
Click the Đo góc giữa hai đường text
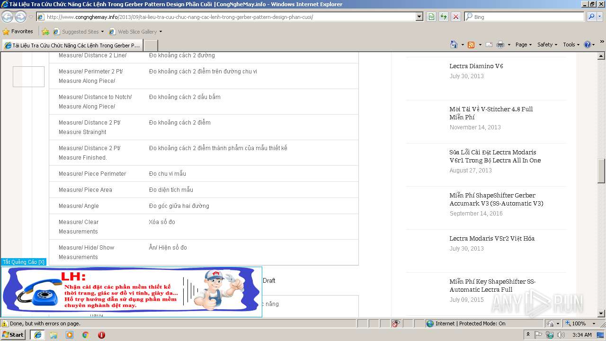pyautogui.click(x=179, y=206)
